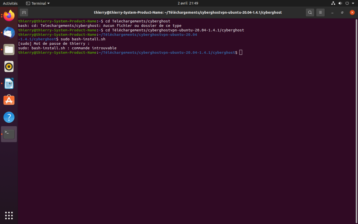
Task: Open the Help question mark icon
Action: pos(9,117)
